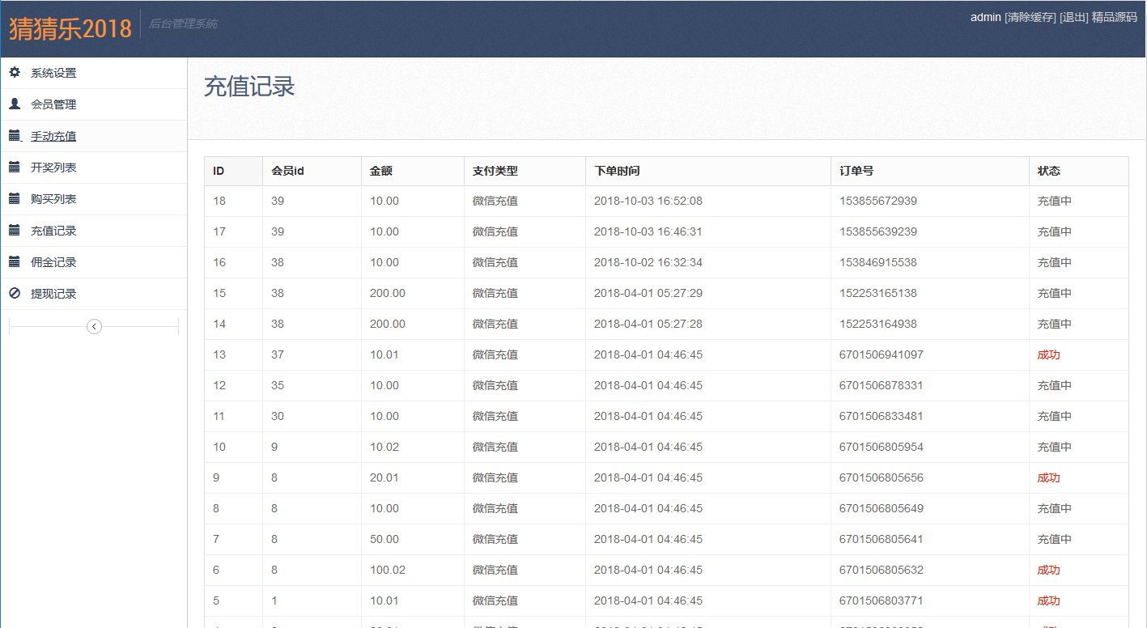This screenshot has width=1147, height=628.
Task: Click the calendar icon beside 佣金记录
Action: click(15, 262)
